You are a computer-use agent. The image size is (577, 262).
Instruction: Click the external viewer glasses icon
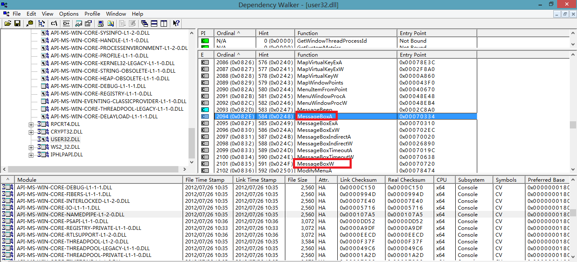pyautogui.click(x=79, y=23)
